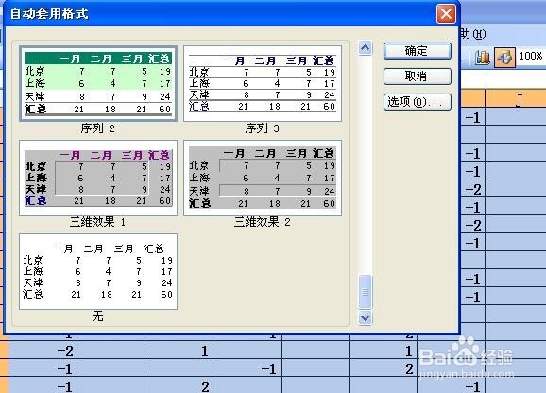Image resolution: width=546 pixels, height=393 pixels.
Task: Click the 确定 button
Action: point(418,51)
